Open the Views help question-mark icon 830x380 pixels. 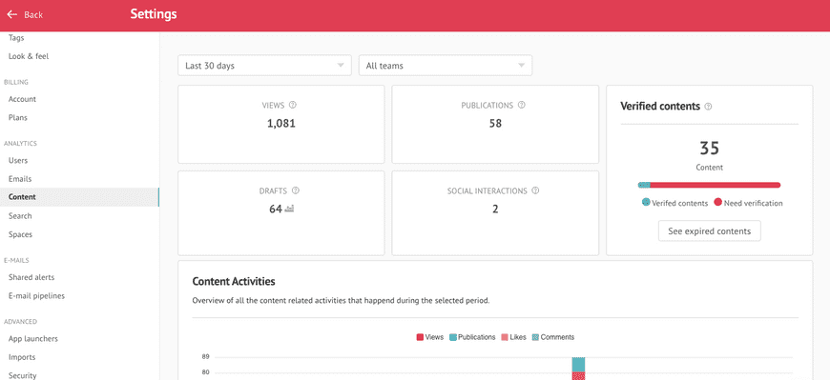point(293,105)
